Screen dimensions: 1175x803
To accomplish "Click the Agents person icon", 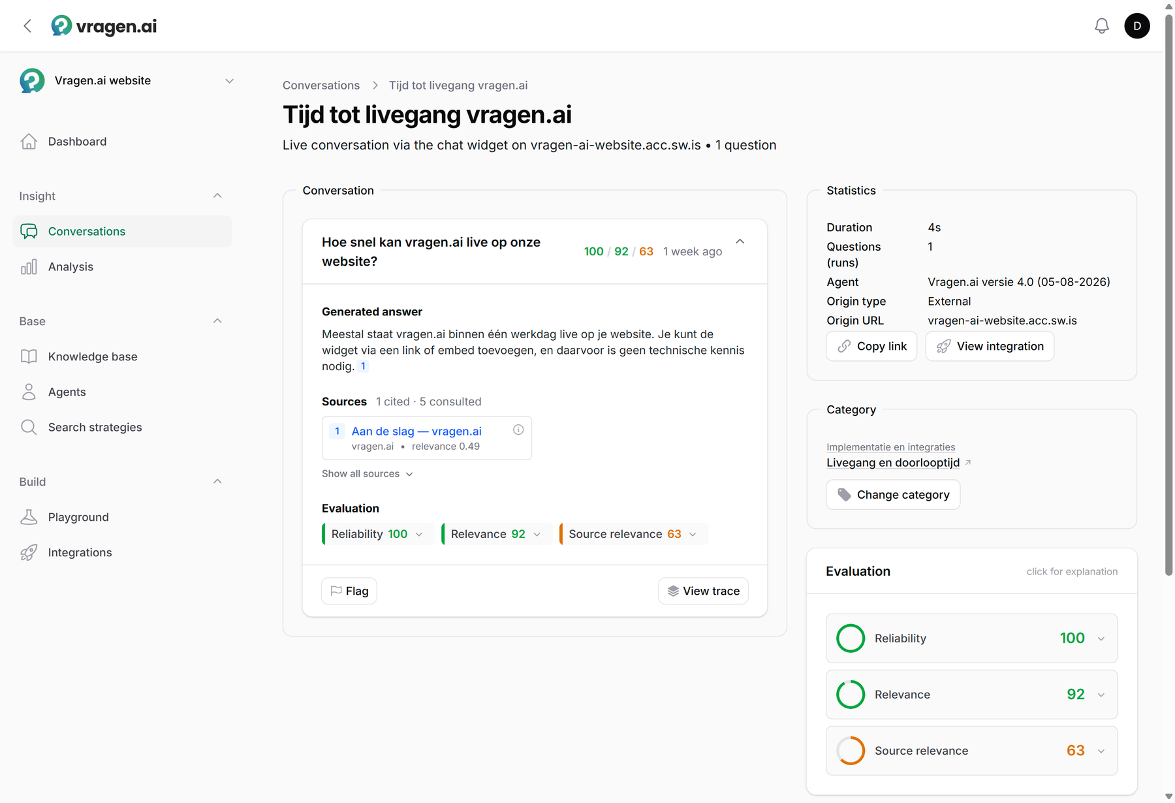I will (x=29, y=392).
